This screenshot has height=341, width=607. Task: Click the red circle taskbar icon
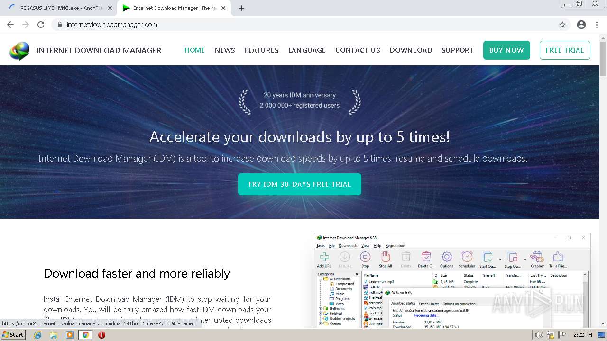tap(101, 335)
